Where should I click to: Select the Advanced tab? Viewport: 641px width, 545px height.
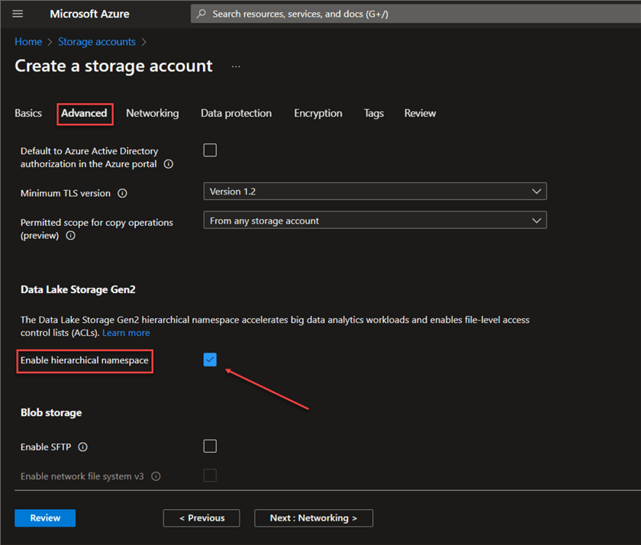click(84, 113)
